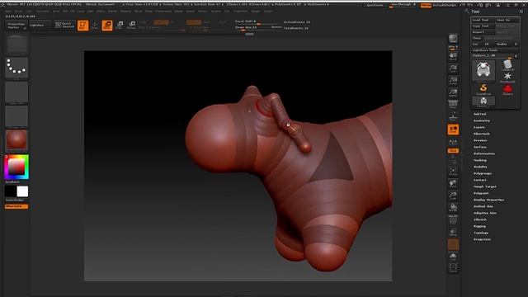Screen dimensions: 528x297
Task: Click the Actual size icon
Action: 453,81
